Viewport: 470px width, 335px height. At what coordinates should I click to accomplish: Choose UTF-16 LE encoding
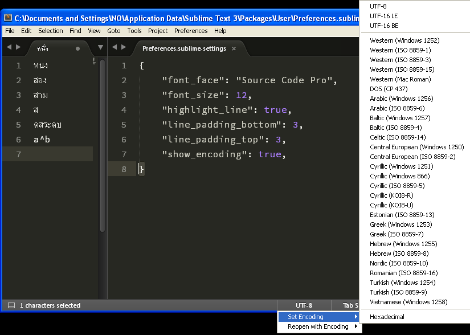click(x=384, y=16)
